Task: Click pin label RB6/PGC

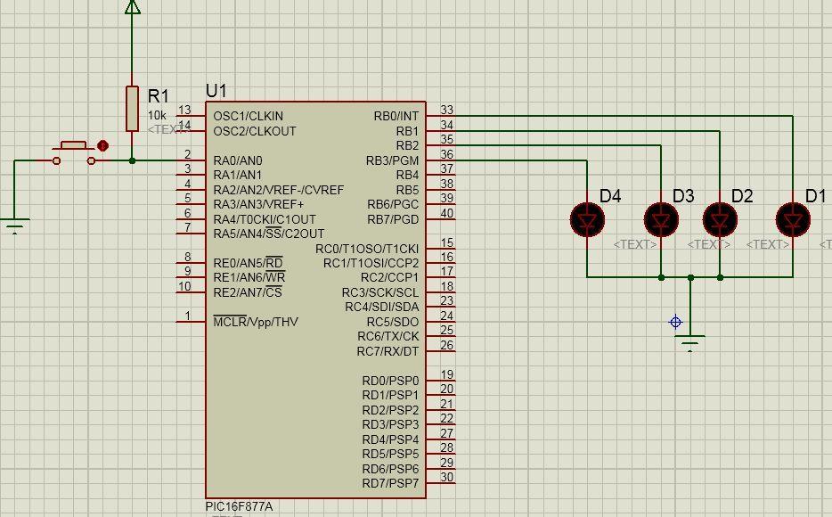Action: coord(393,204)
